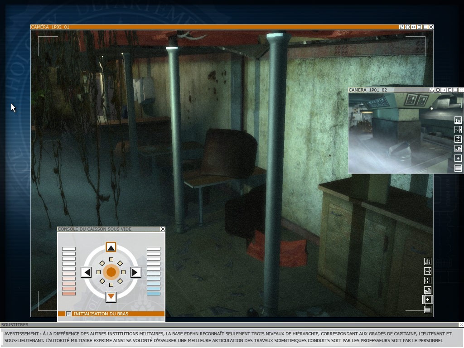Set Camera 1P01 02 window to largest size
Image resolution: width=464 pixels, height=348 pixels.
(456, 90)
